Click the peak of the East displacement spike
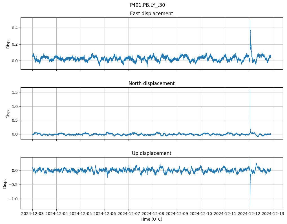287x224 pixels. point(250,20)
